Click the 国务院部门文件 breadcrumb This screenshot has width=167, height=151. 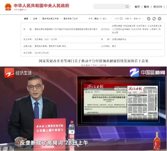point(71,19)
